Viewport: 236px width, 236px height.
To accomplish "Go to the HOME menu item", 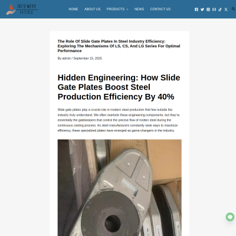I will click(x=73, y=9).
